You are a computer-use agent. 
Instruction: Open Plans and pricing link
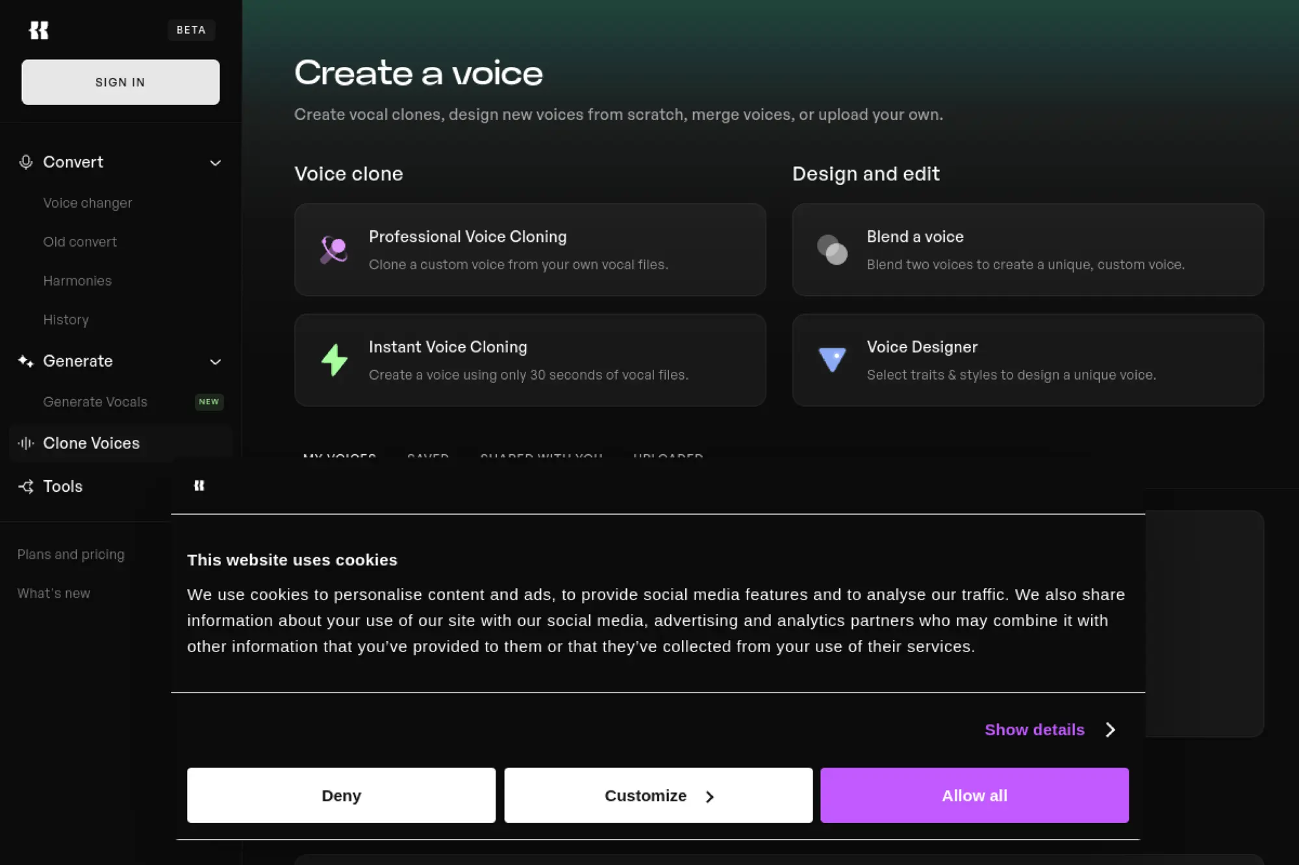coord(71,554)
